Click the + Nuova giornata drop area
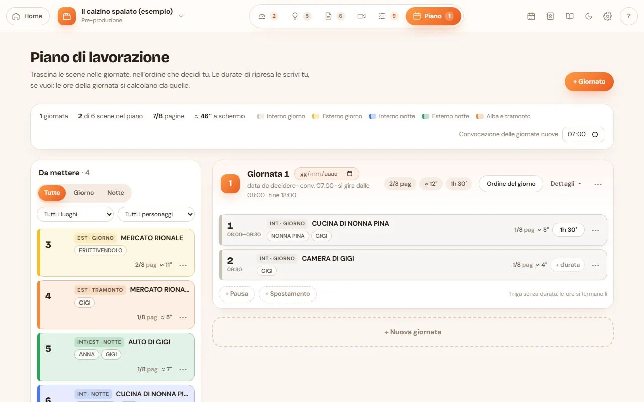Viewport: 644px width, 402px height. (x=413, y=332)
